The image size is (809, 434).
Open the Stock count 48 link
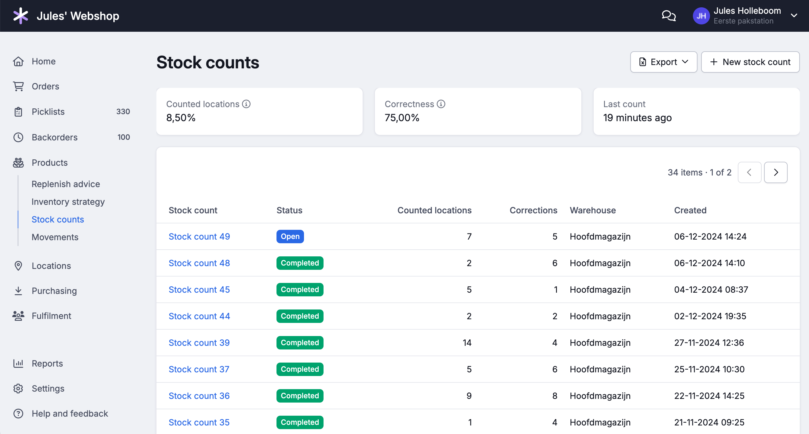199,263
